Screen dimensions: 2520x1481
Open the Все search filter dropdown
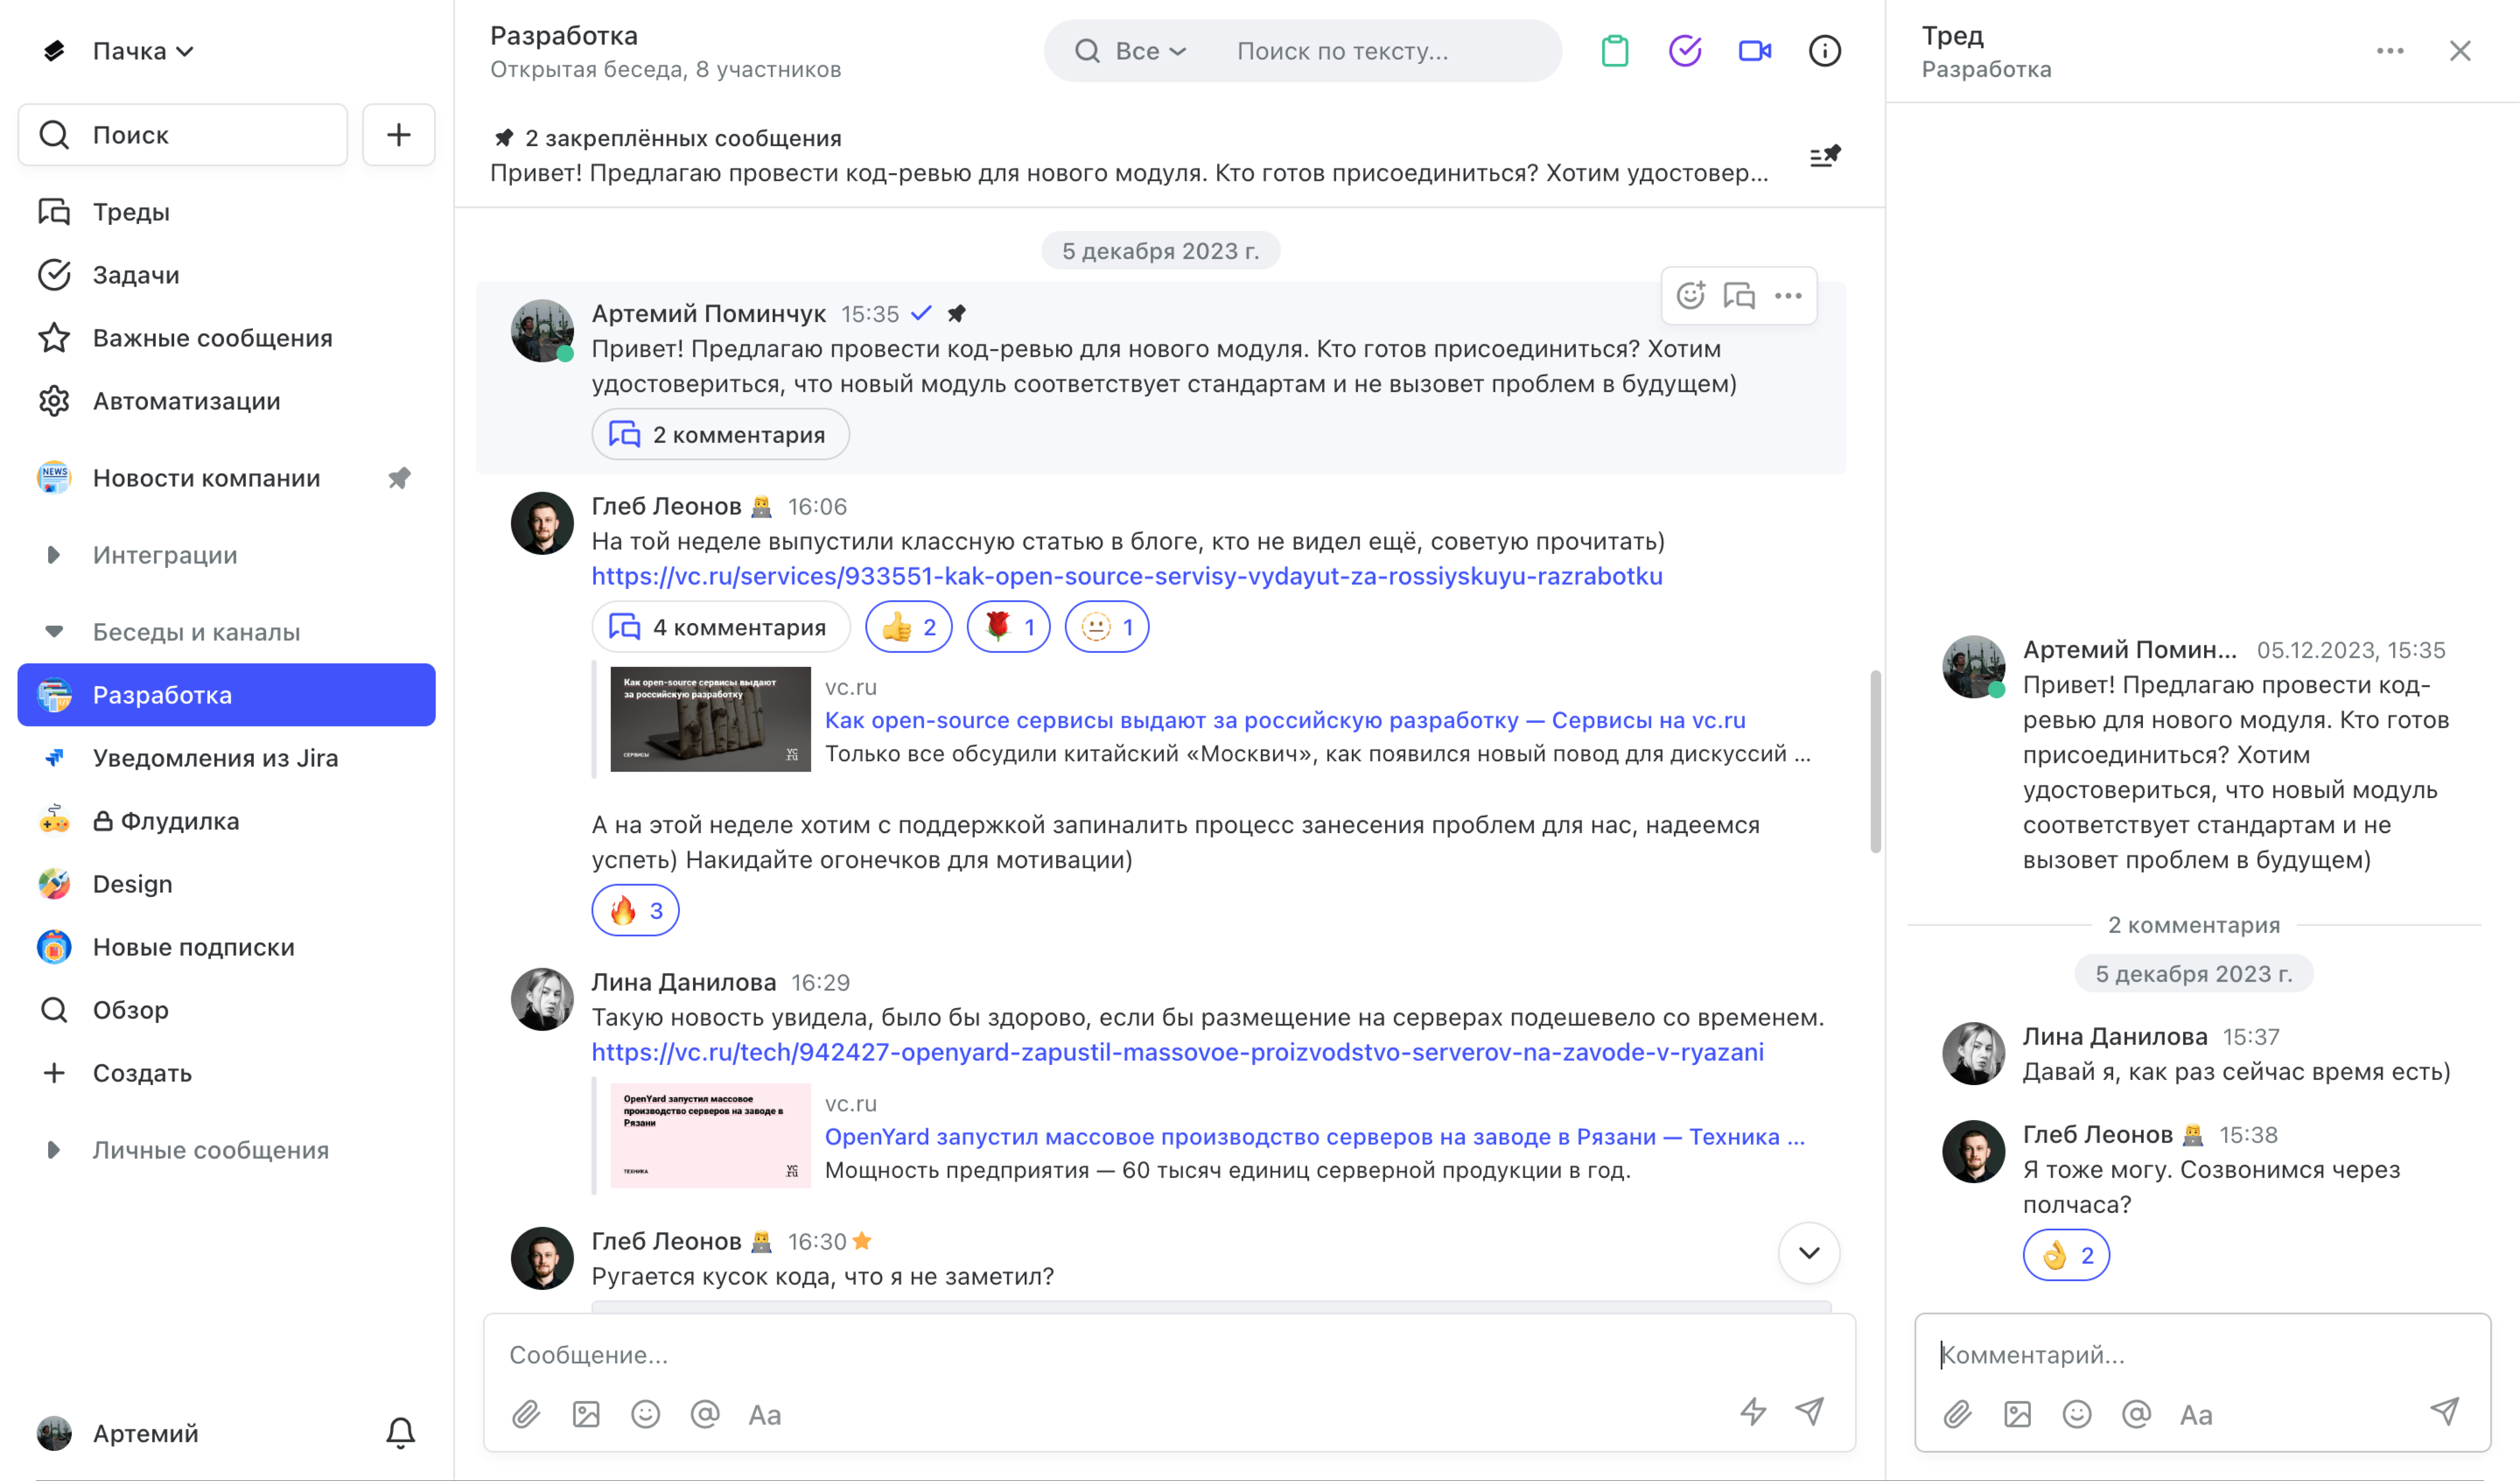pyautogui.click(x=1151, y=51)
